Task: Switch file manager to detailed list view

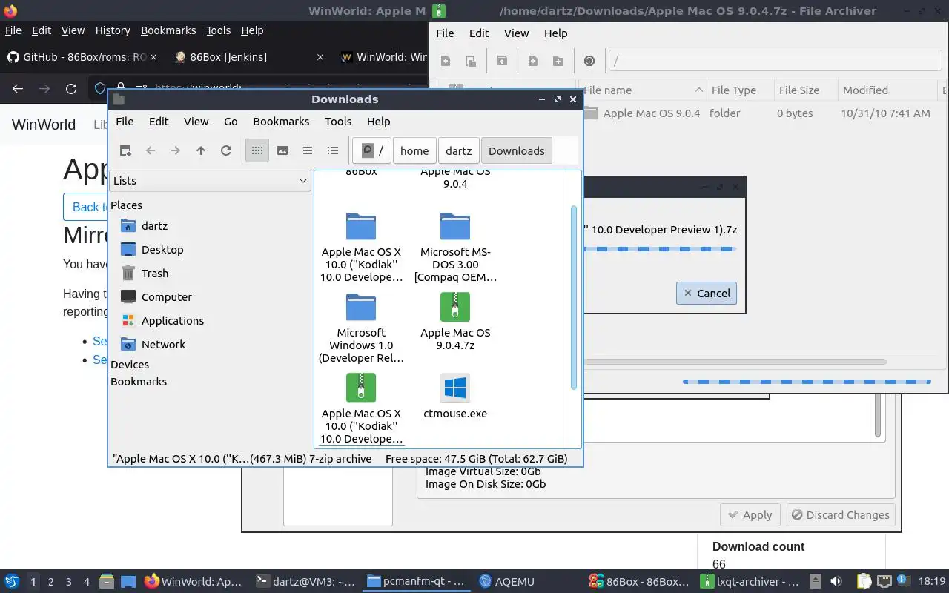Action: point(333,150)
